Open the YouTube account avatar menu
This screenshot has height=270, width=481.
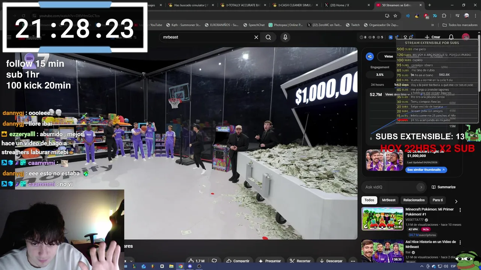(x=466, y=37)
